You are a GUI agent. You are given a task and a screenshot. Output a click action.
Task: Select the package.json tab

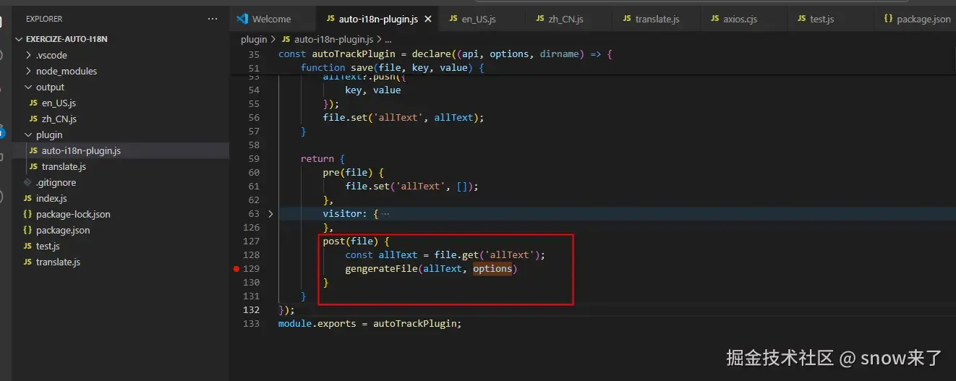click(917, 19)
